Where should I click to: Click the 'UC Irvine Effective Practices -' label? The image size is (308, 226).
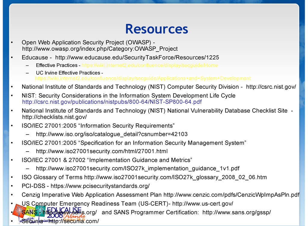[69, 73]
